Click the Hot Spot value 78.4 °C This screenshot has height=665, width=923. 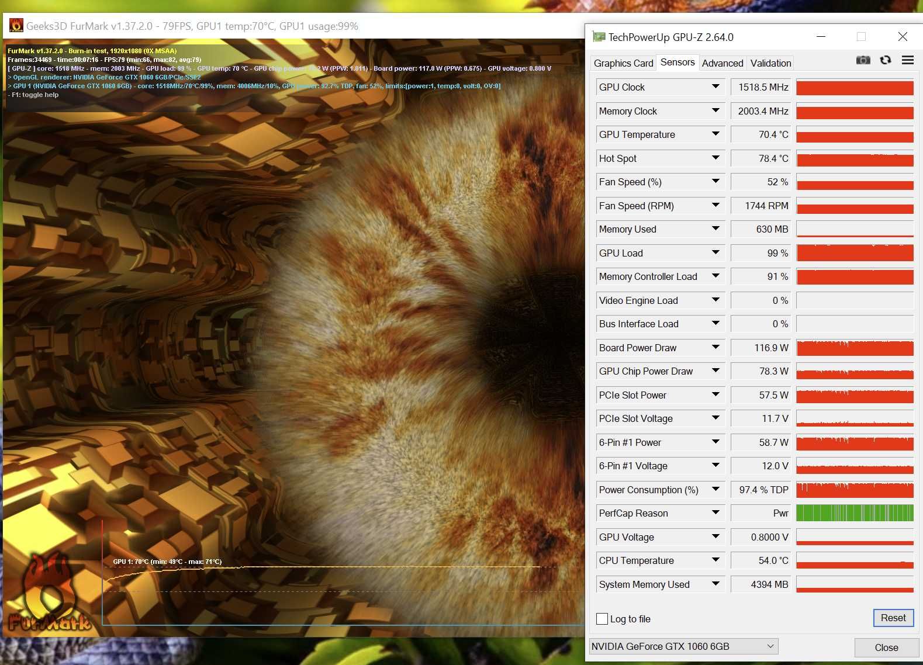(760, 158)
